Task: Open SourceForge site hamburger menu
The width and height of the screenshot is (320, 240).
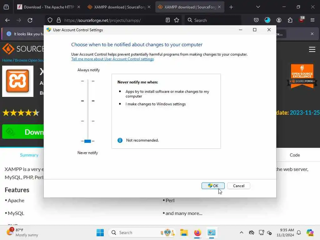Action: (x=312, y=49)
